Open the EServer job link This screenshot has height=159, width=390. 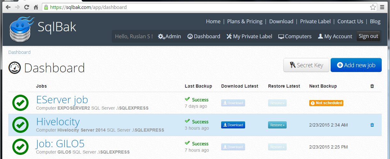tap(62, 100)
